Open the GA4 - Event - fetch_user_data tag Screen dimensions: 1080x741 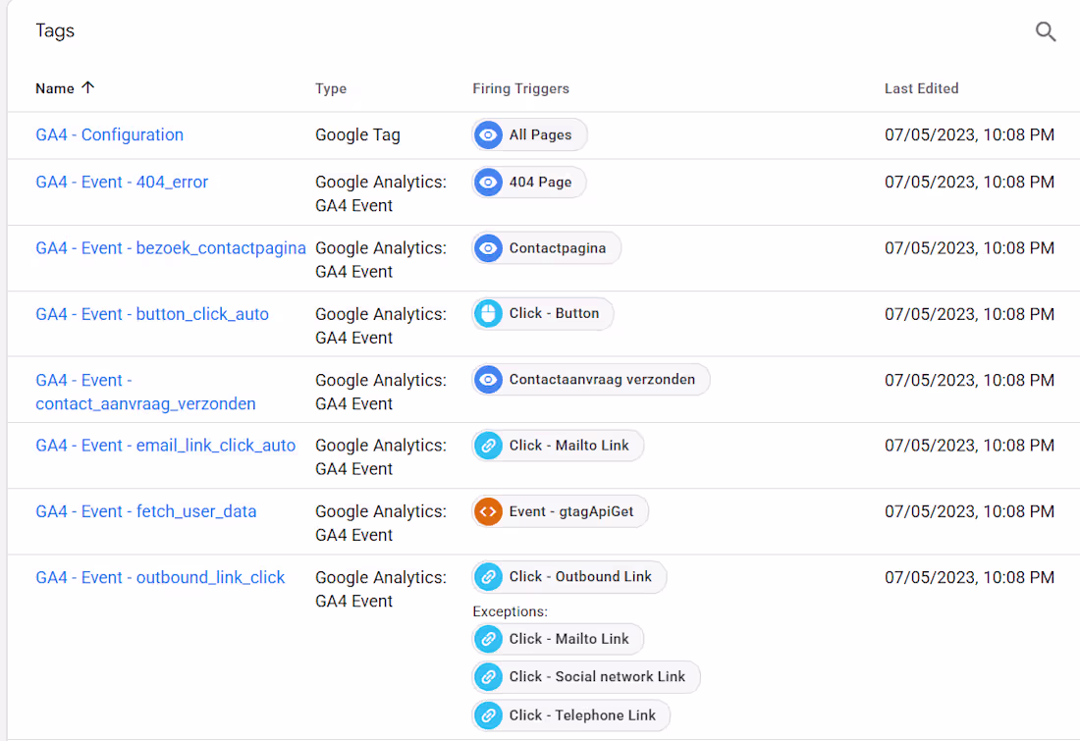click(x=145, y=510)
